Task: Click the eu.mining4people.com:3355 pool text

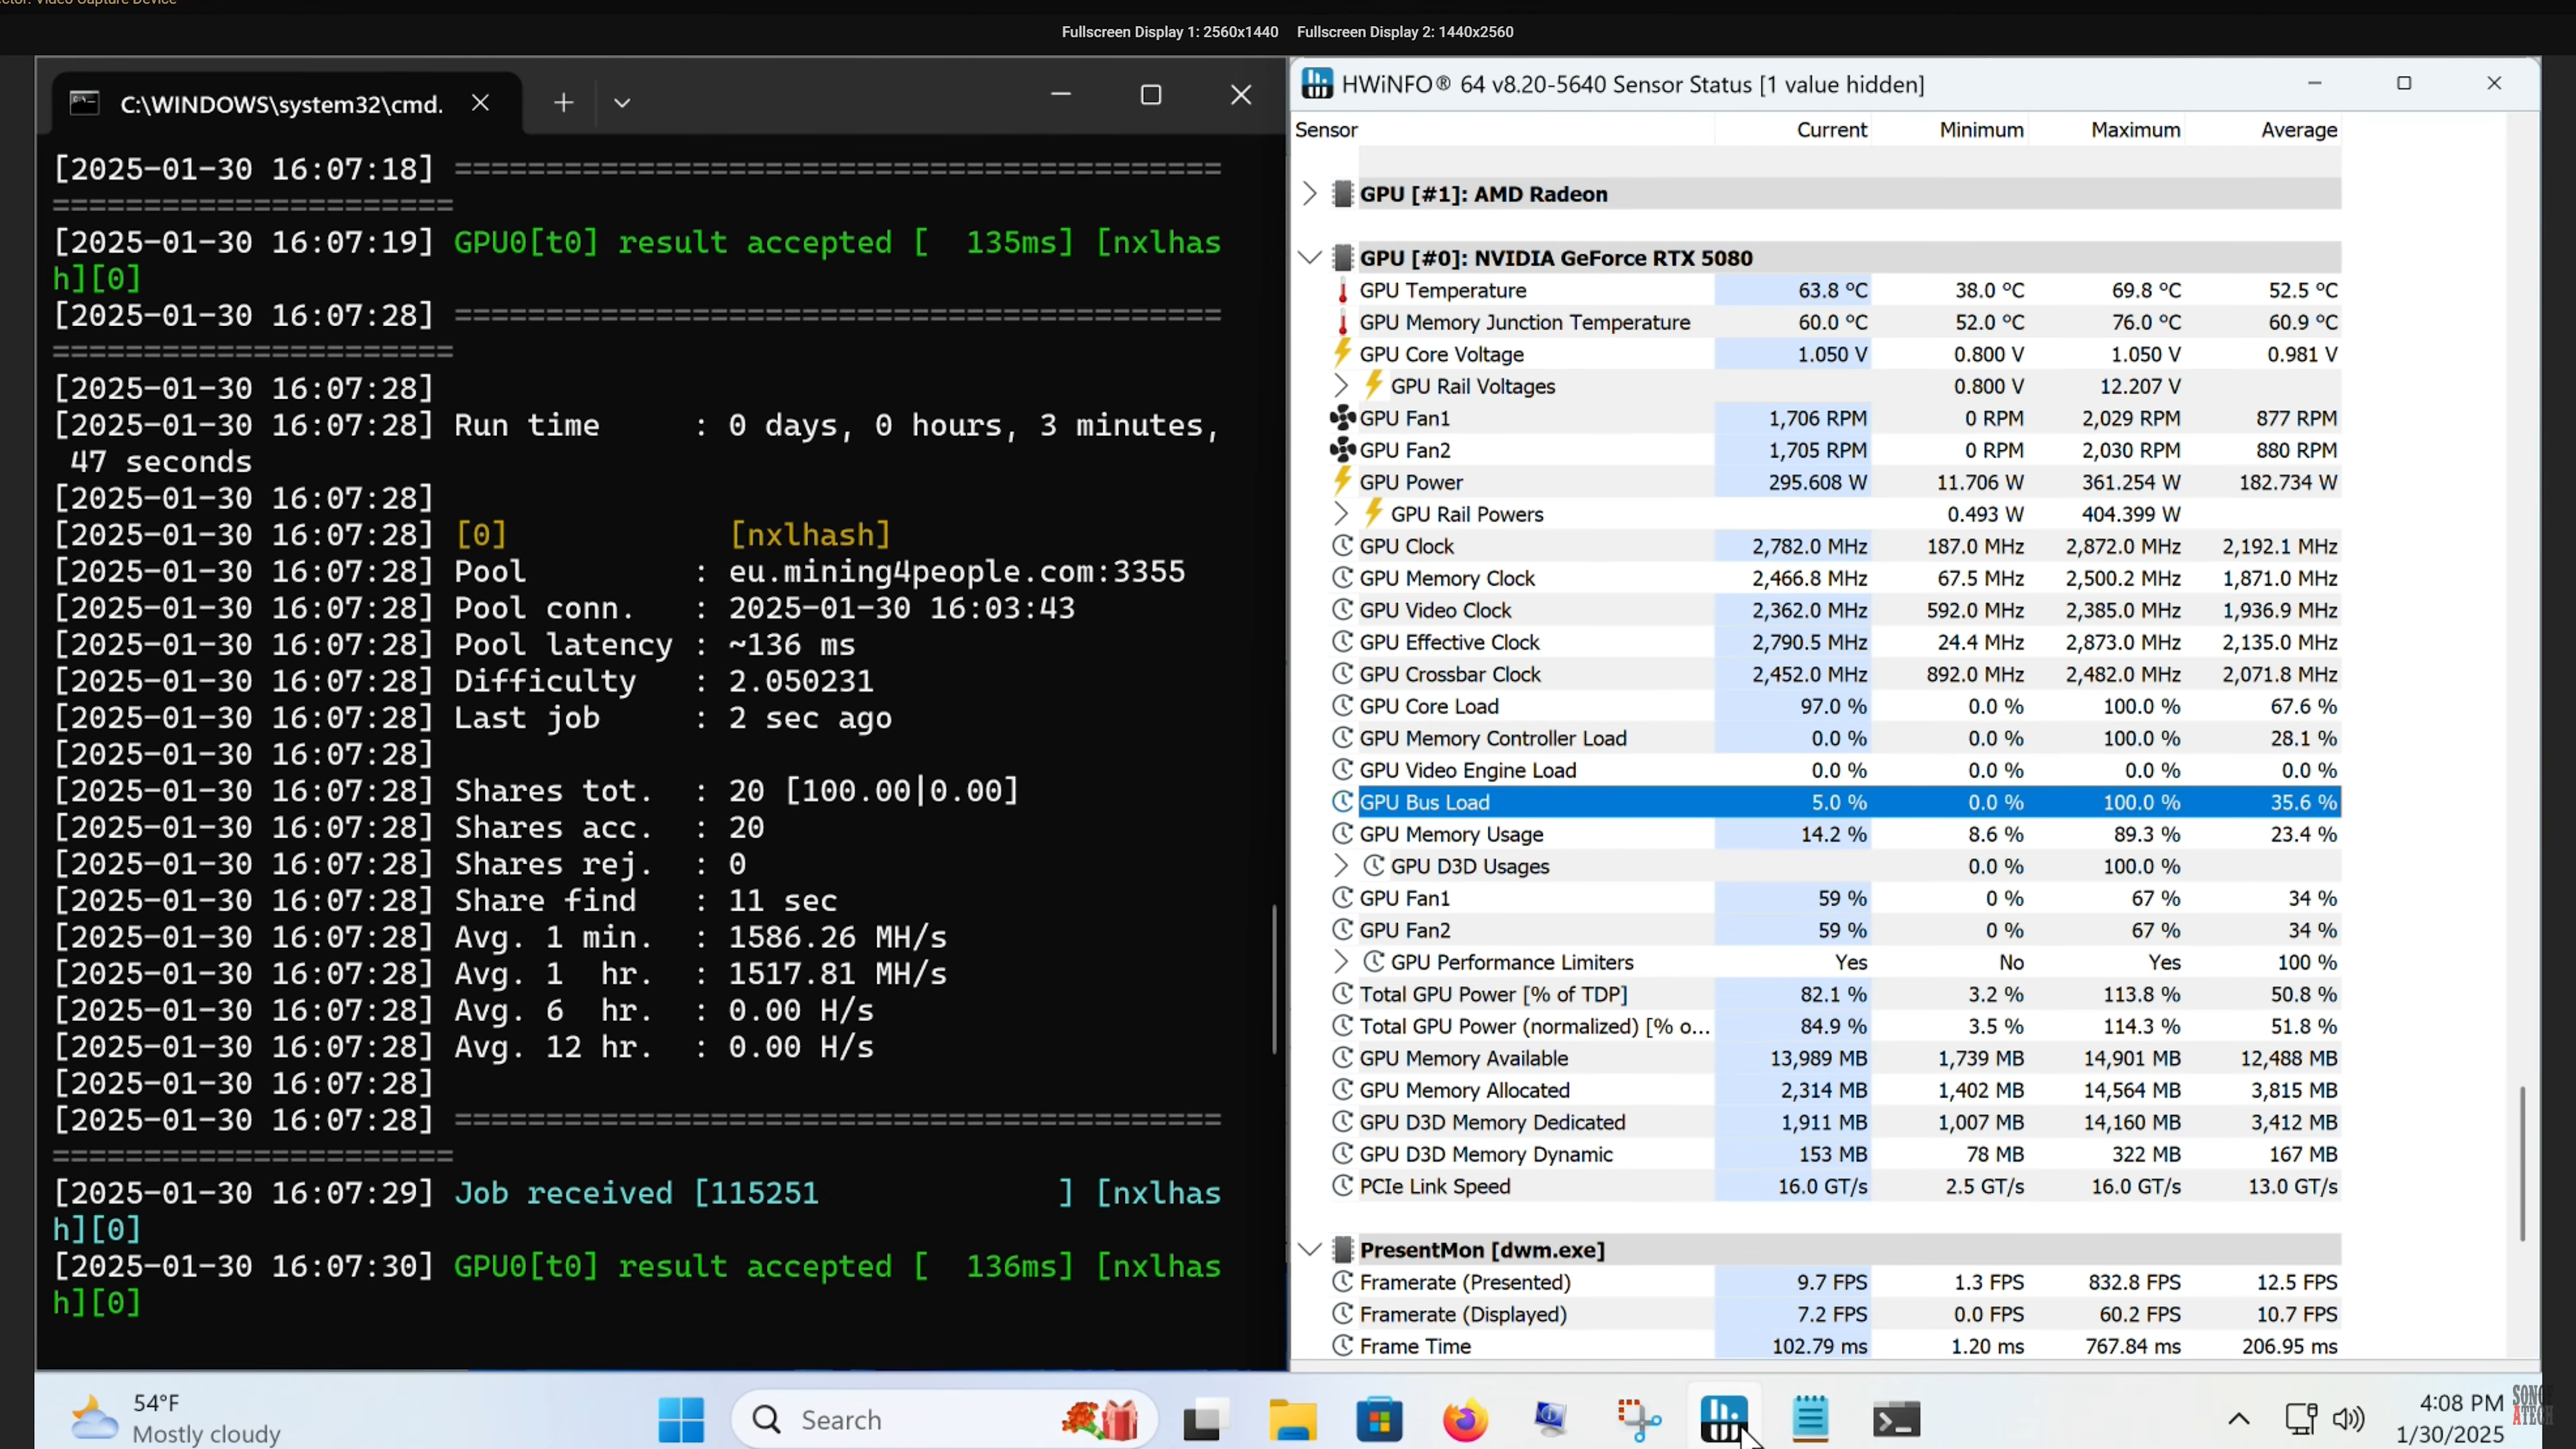Action: pos(956,572)
